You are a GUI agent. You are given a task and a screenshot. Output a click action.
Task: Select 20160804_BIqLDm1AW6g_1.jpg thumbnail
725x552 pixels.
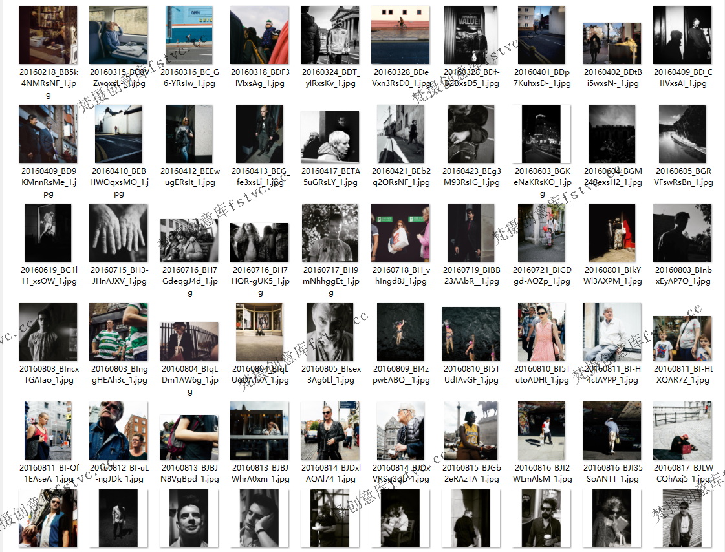tap(189, 341)
